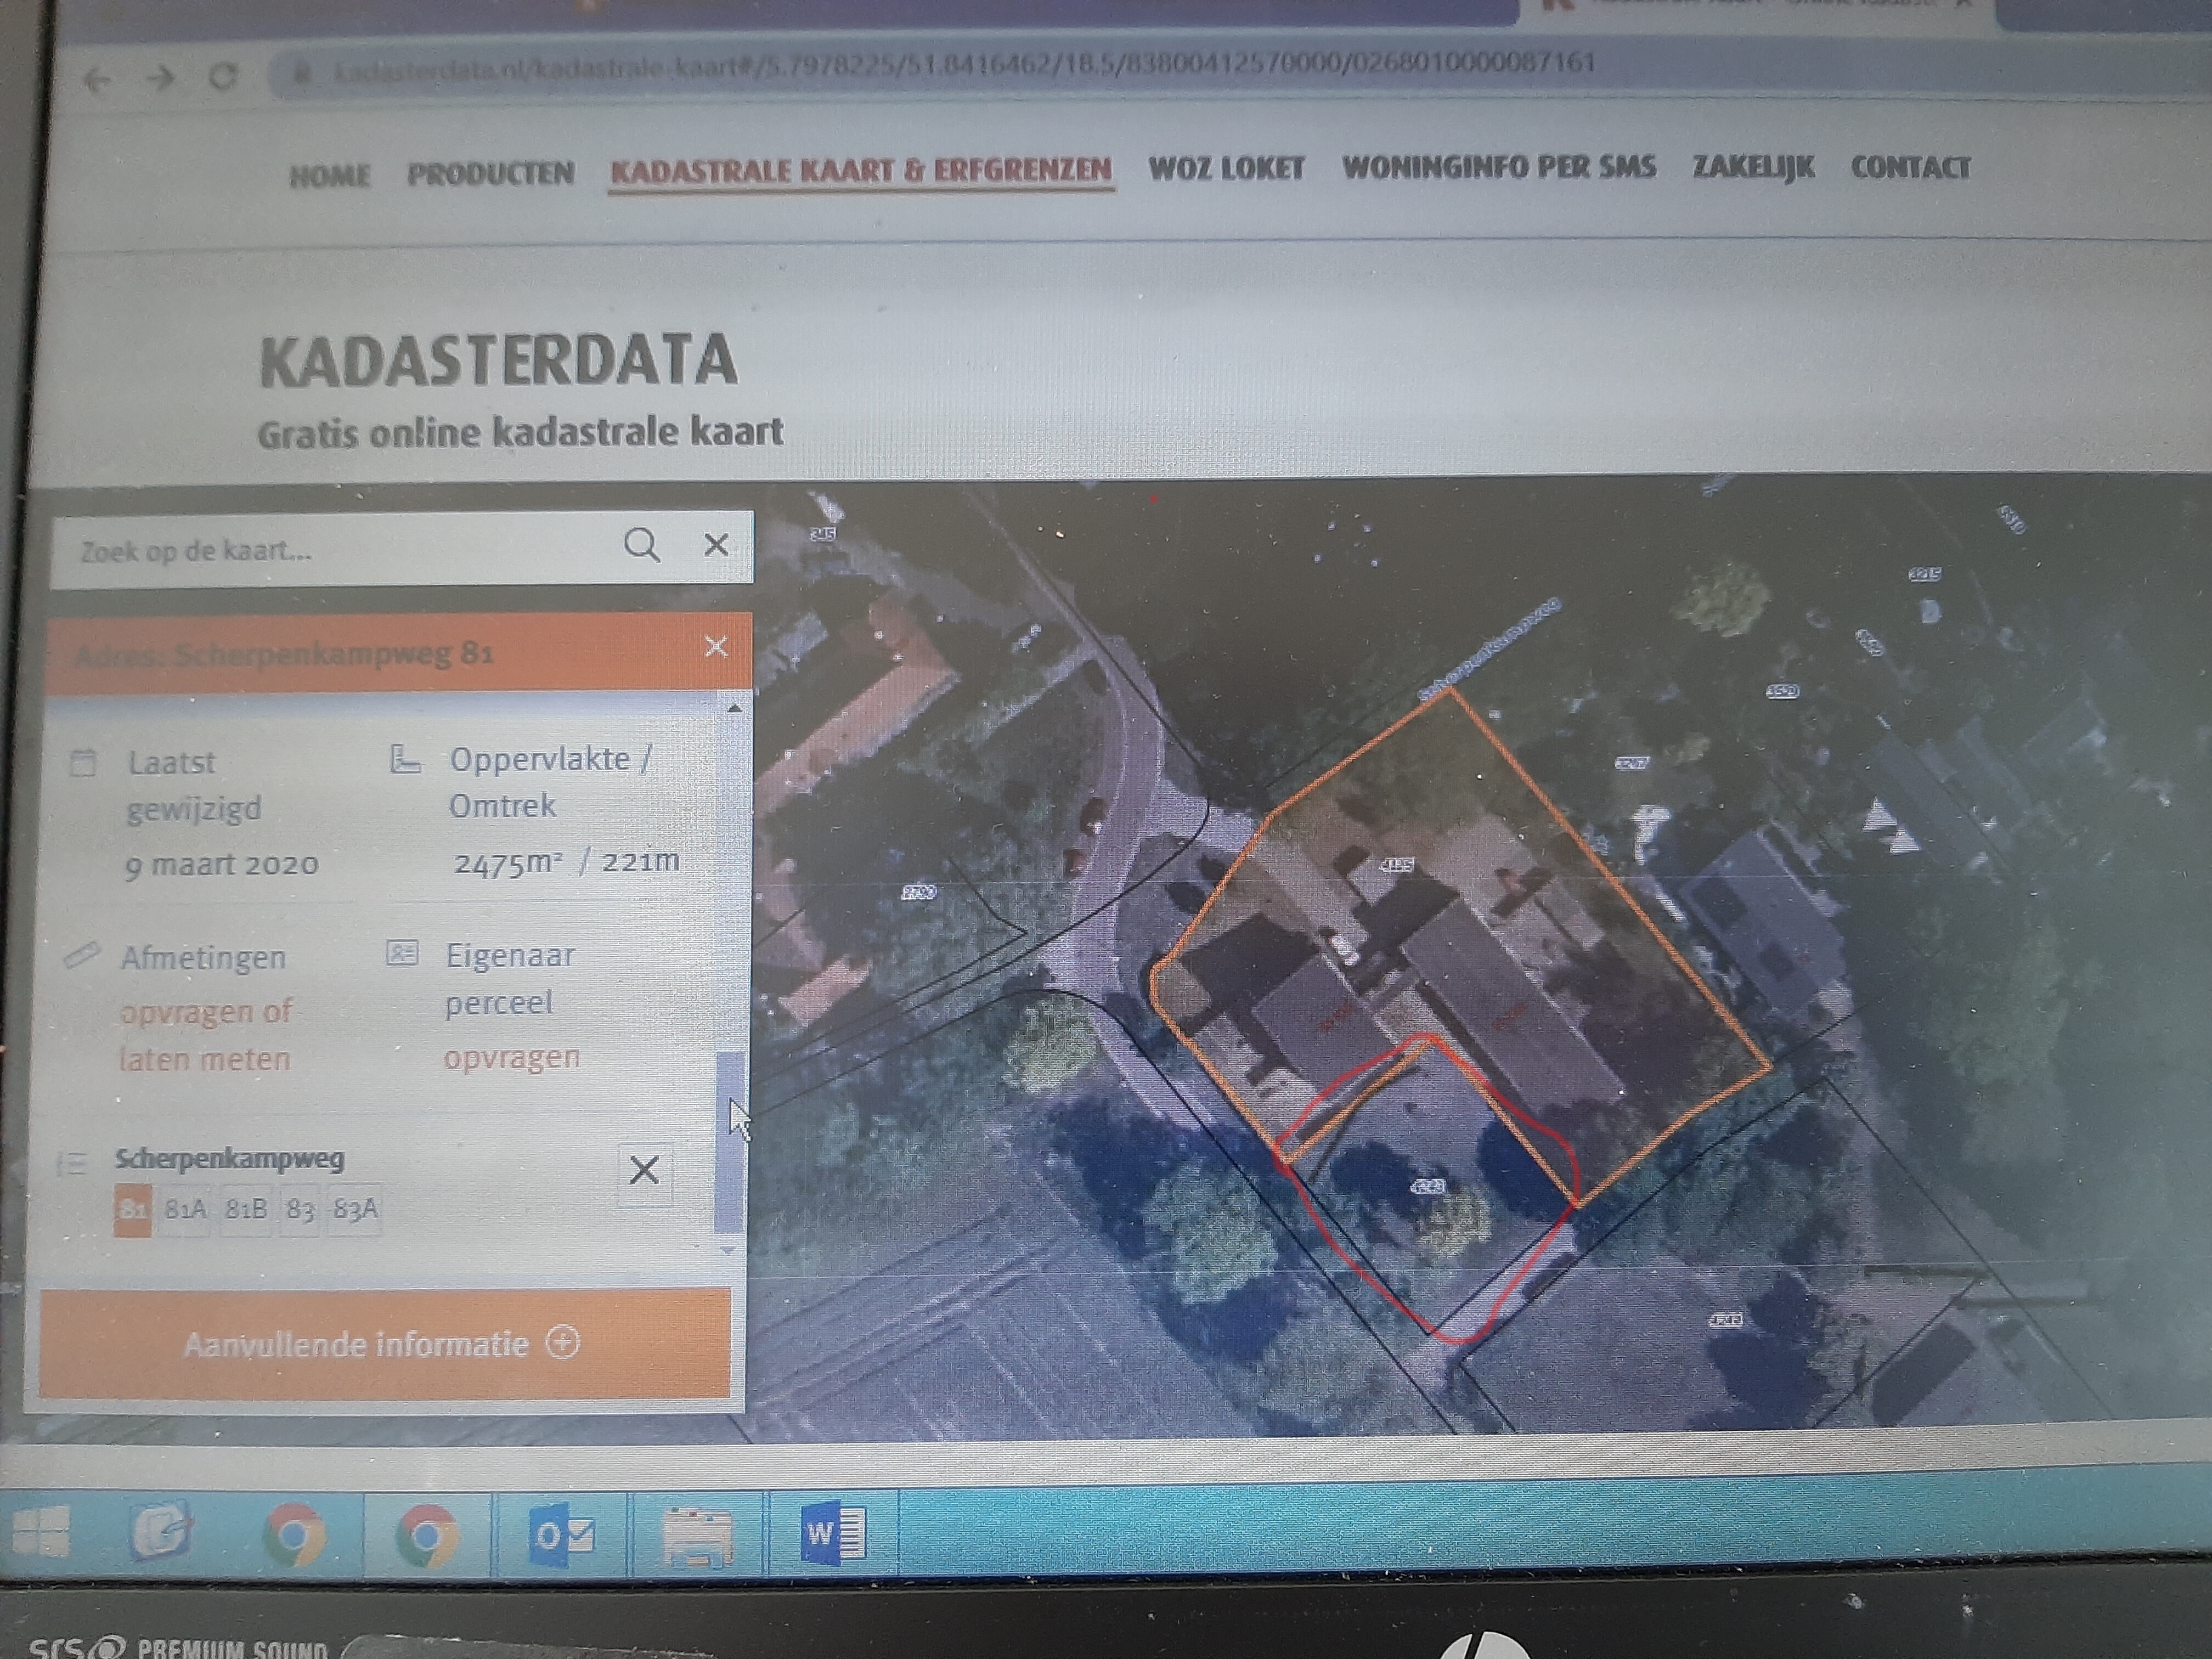This screenshot has width=2212, height=1659.
Task: Open the Windows Start menu
Action: (x=41, y=1531)
